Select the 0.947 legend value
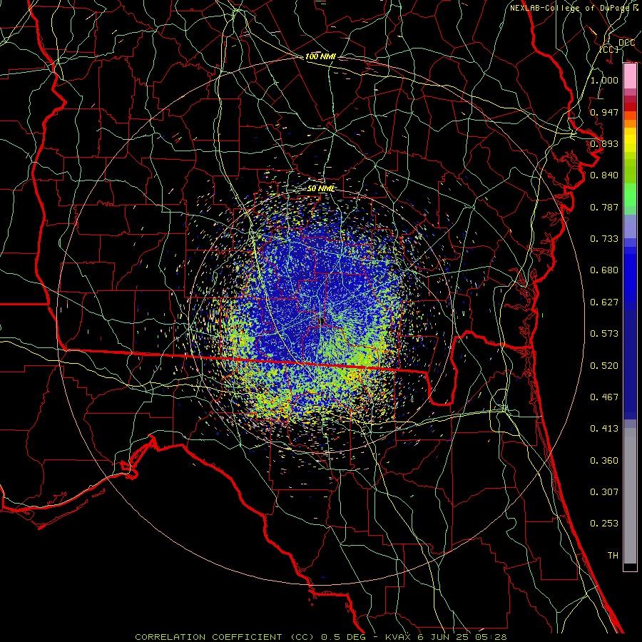 click(604, 112)
